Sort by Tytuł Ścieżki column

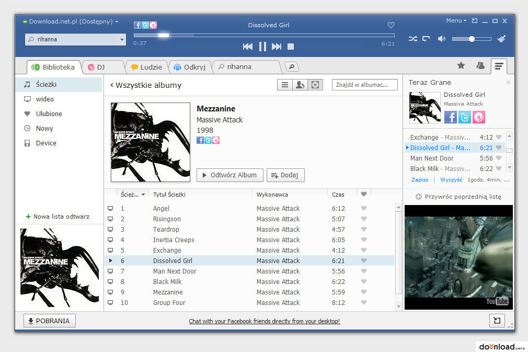pyautogui.click(x=169, y=195)
